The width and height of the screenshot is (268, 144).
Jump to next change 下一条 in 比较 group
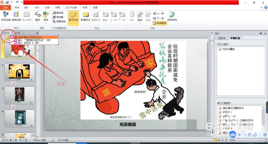pyautogui.click(x=159, y=18)
